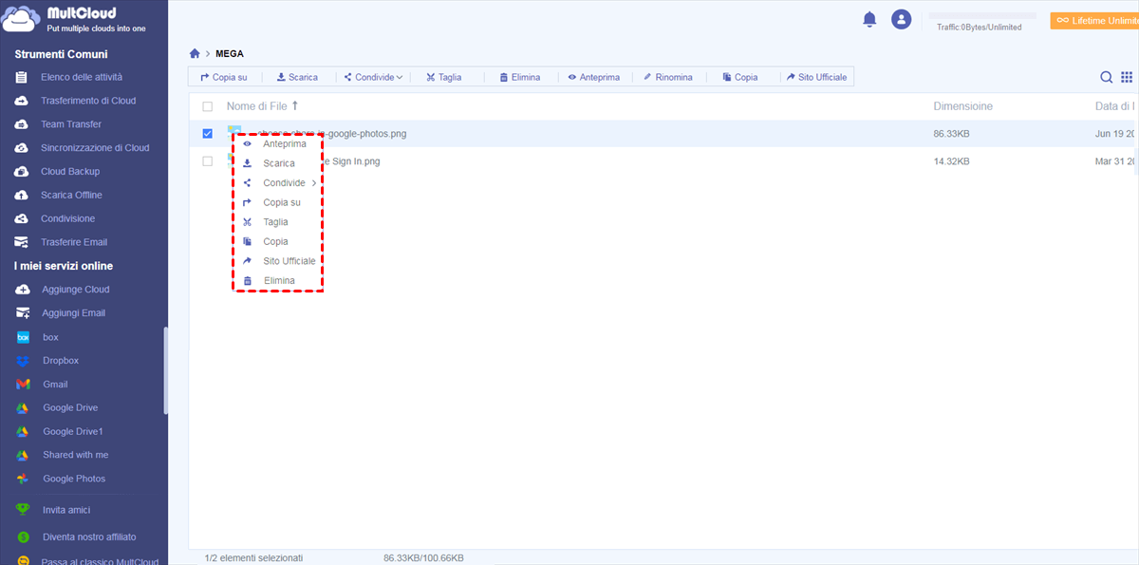Click the sidebar vertical scrollbar

(165, 370)
